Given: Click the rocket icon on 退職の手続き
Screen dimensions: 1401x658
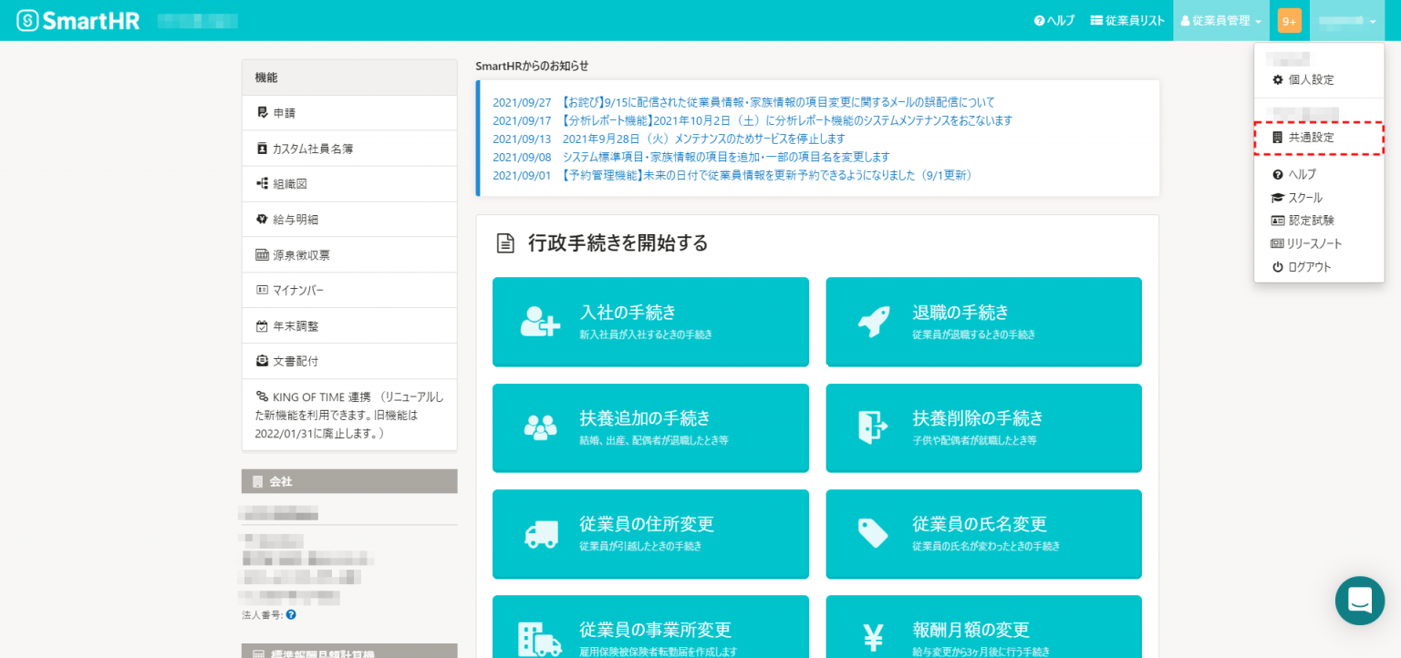Looking at the screenshot, I should (x=873, y=321).
